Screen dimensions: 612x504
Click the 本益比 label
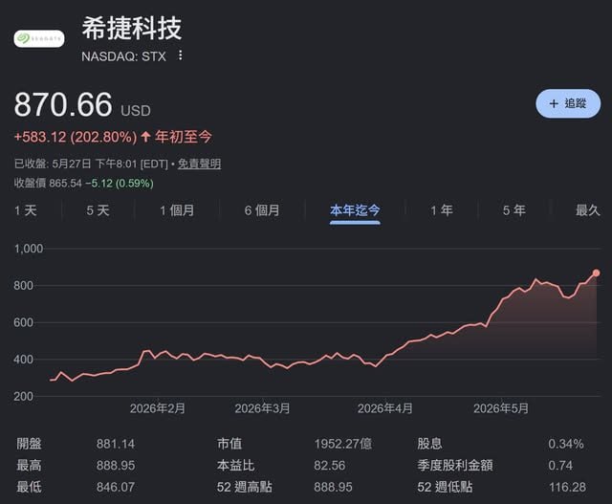coord(236,466)
